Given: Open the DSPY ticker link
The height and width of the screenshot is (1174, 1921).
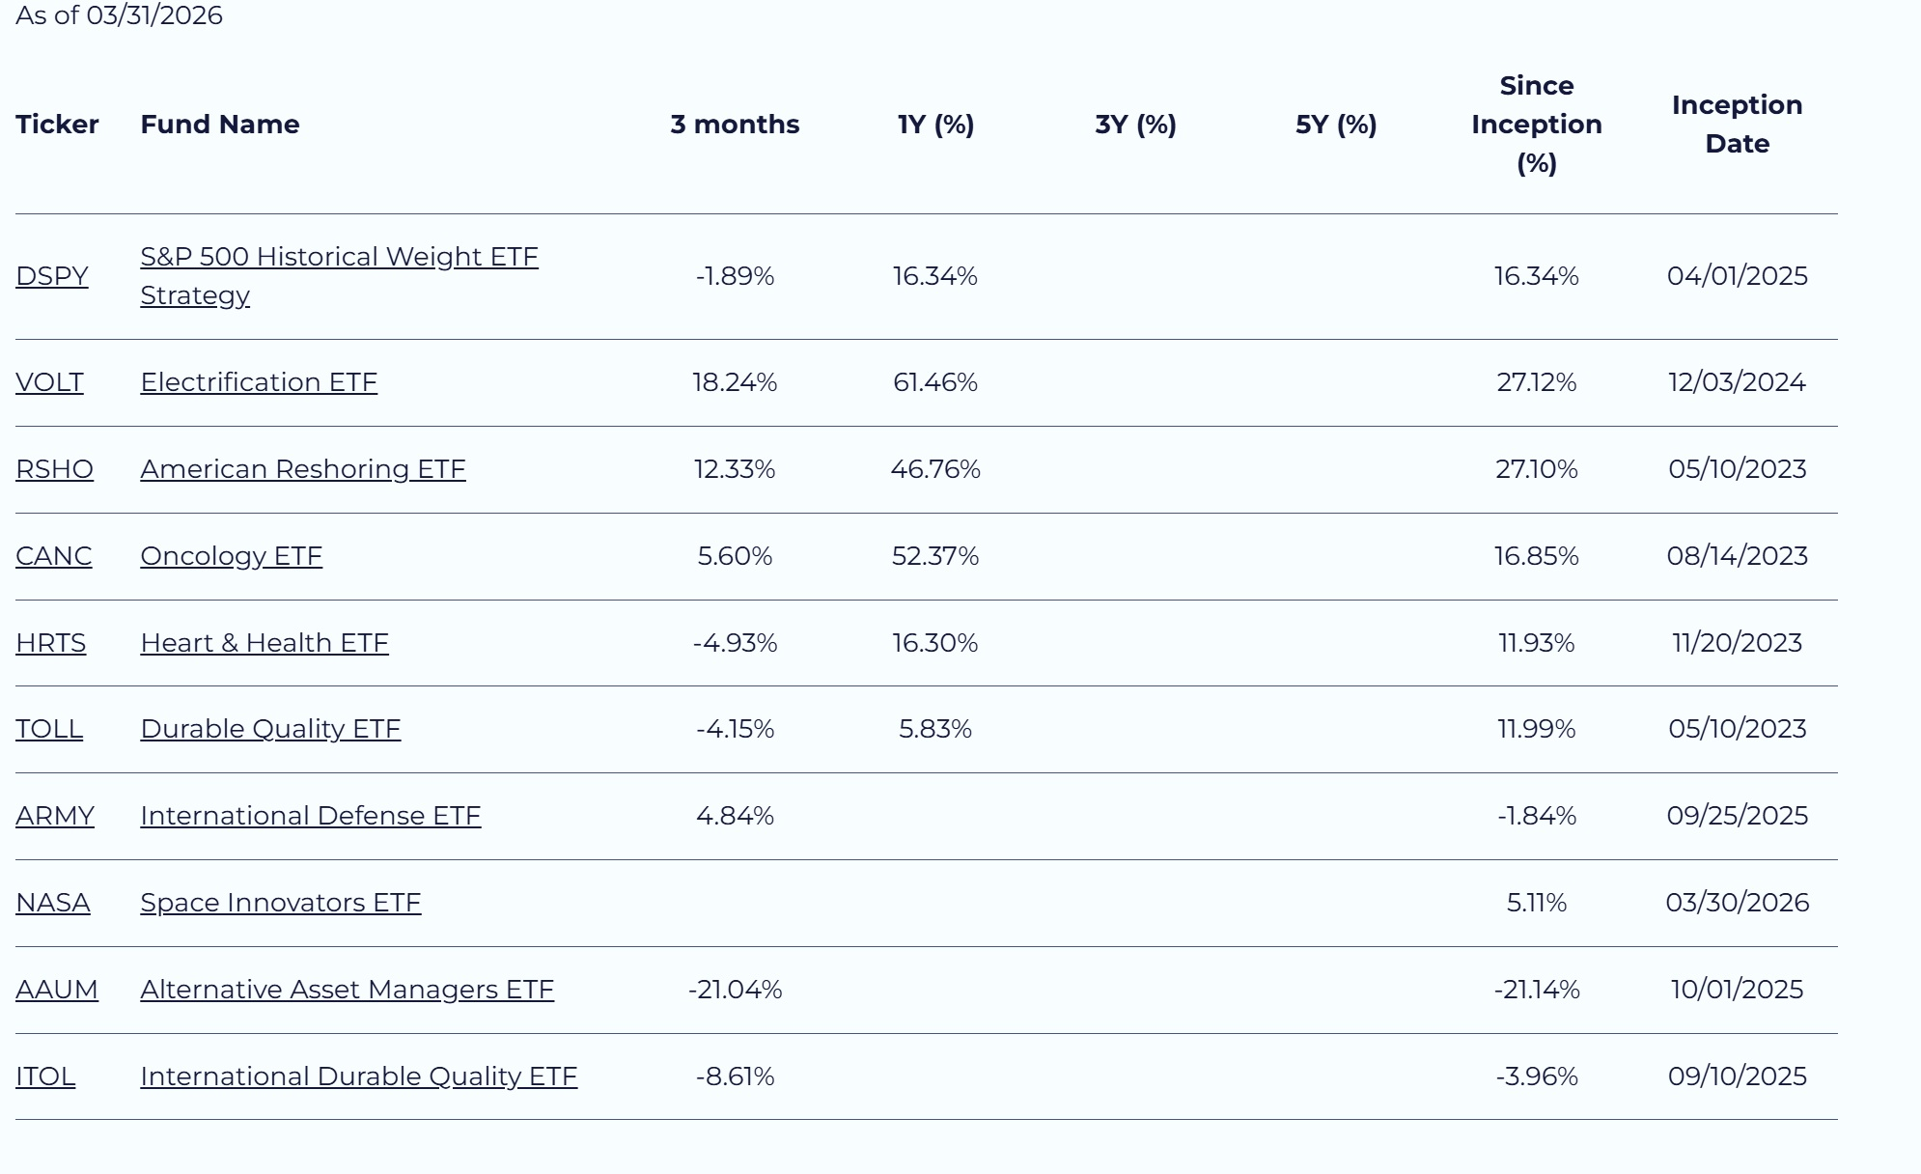Looking at the screenshot, I should 52,276.
